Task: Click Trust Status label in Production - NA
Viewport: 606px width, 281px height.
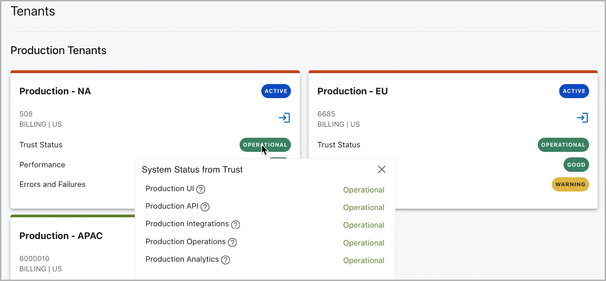Action: (x=41, y=145)
